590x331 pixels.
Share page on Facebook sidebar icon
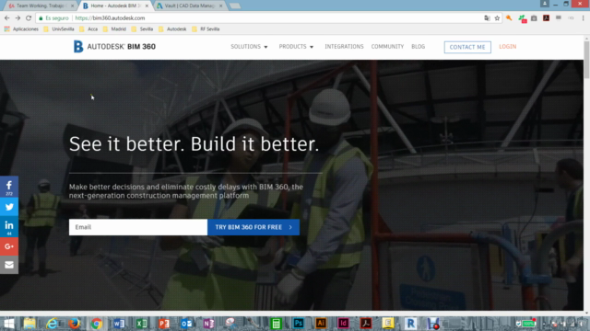(x=9, y=187)
